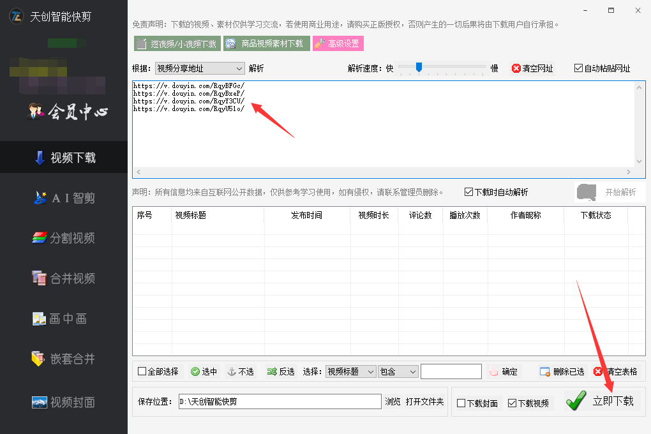The width and height of the screenshot is (651, 434).
Task: Open the 视频分享地址 dropdown
Action: (199, 68)
